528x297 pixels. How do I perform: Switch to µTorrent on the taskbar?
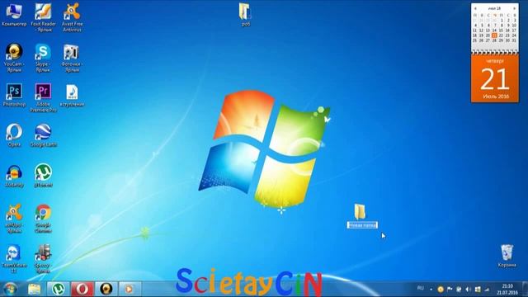click(59, 289)
